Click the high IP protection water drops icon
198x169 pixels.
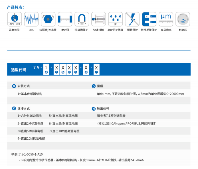point(115,19)
